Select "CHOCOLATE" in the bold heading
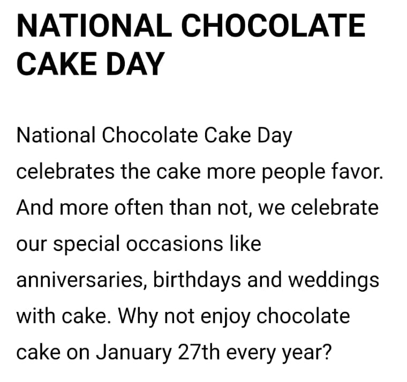 coord(277,26)
